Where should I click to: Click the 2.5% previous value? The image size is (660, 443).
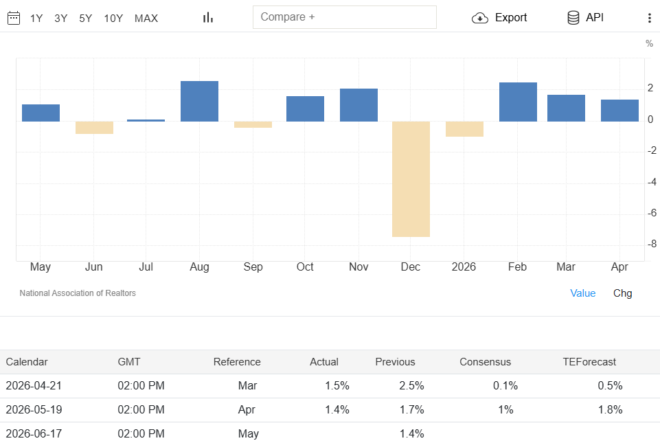[411, 386]
